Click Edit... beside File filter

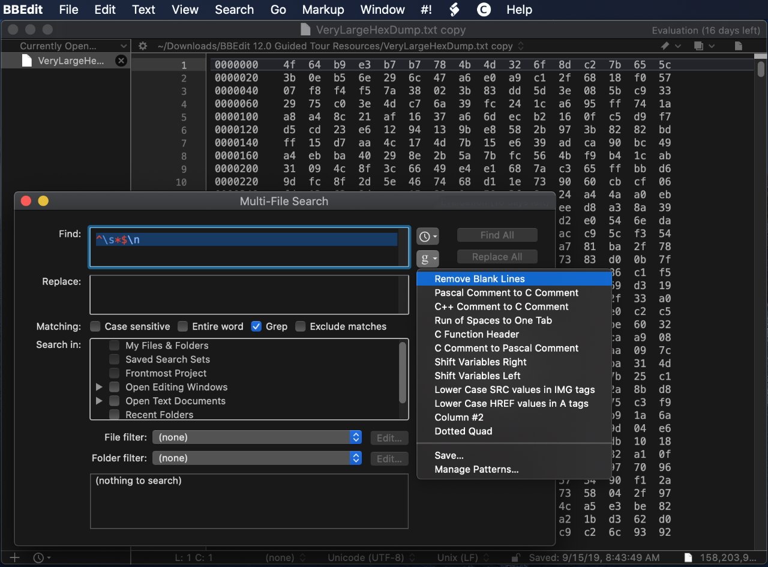389,438
